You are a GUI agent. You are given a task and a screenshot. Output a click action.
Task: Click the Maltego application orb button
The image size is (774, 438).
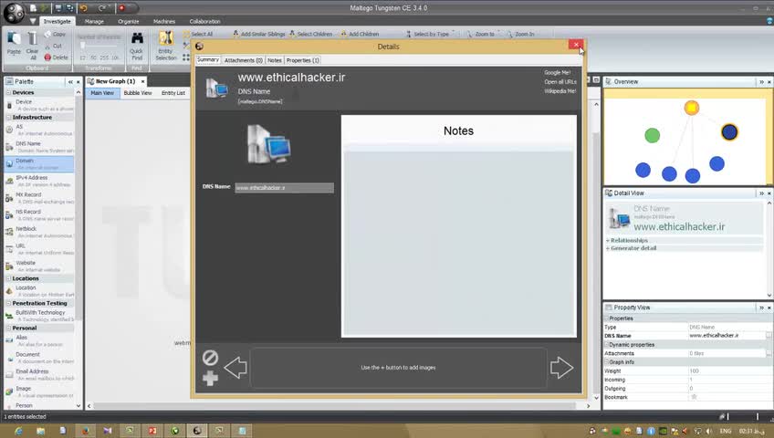pyautogui.click(x=14, y=14)
